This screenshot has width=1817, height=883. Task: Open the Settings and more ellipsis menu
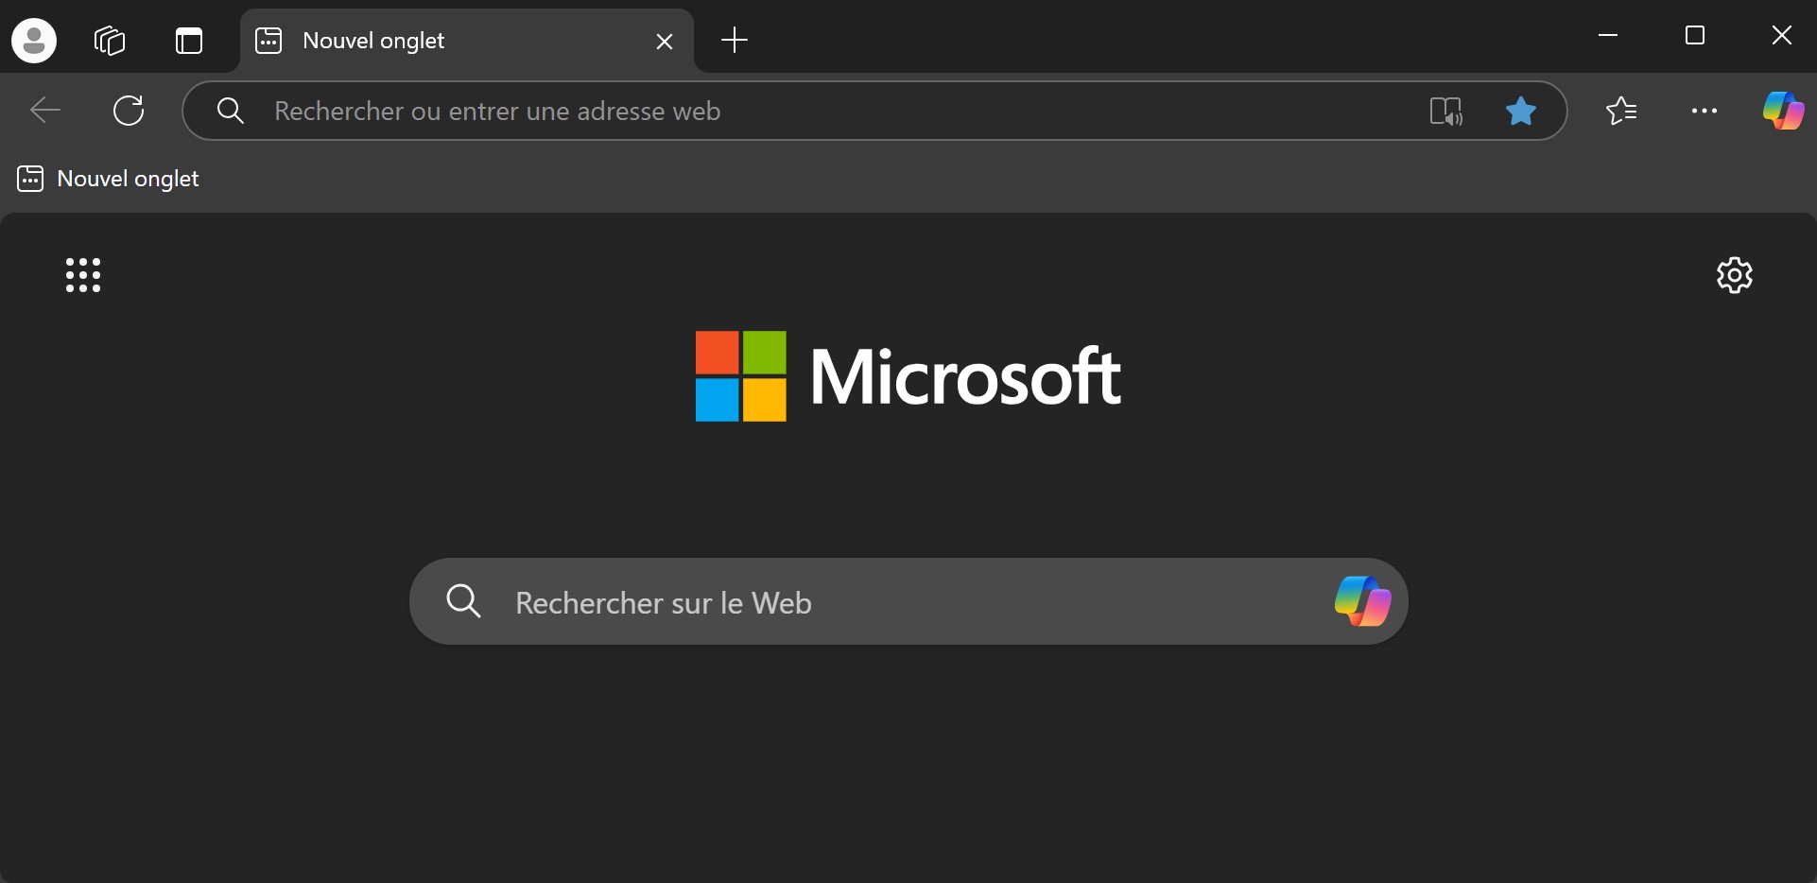click(1705, 111)
